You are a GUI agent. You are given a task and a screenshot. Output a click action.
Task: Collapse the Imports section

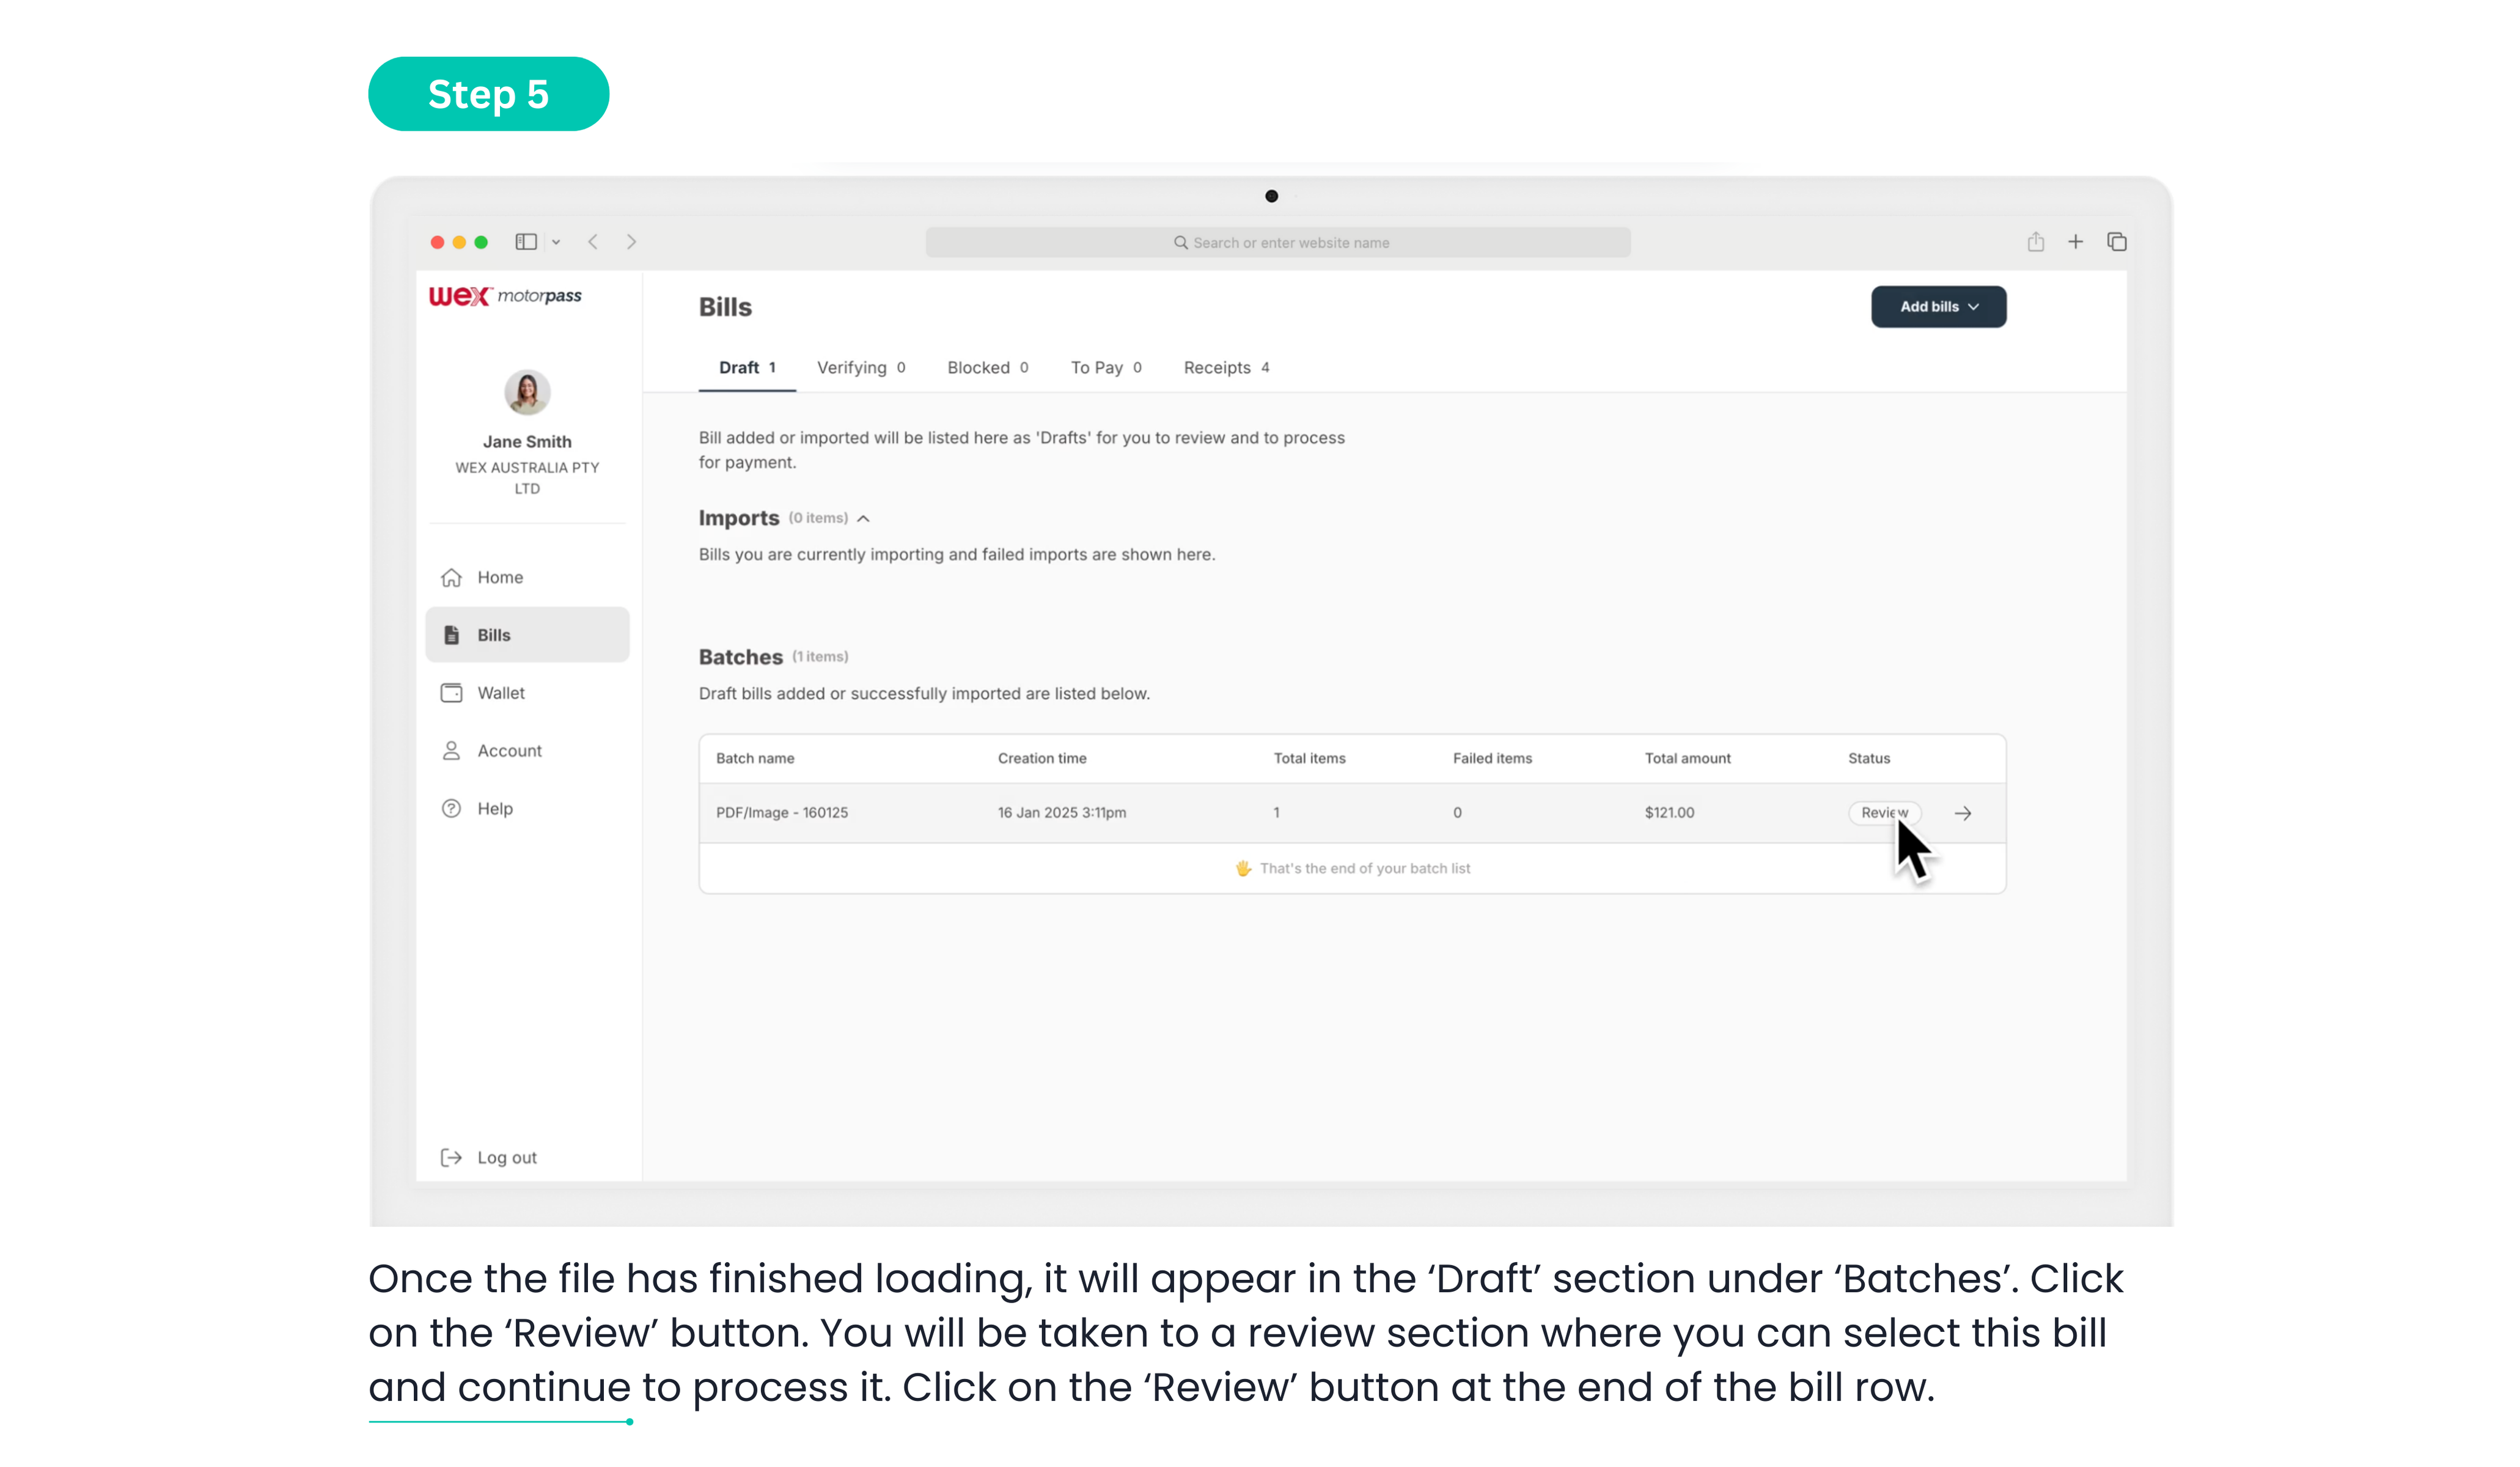point(863,519)
